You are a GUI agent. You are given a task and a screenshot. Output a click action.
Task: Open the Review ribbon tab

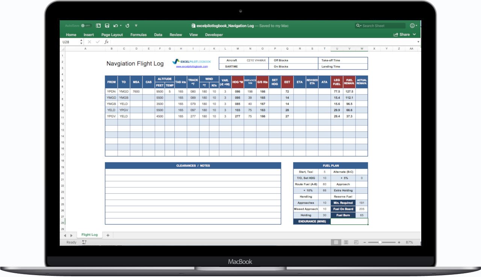point(176,35)
